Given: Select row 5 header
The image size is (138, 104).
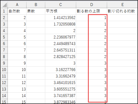Looking at the screenshot, I should (4, 37).
